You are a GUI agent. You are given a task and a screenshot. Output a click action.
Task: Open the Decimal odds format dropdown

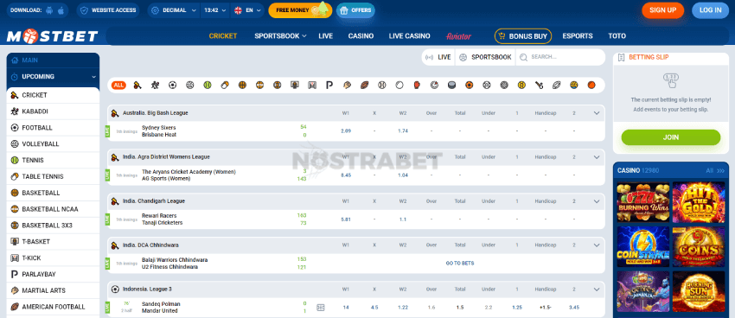[x=174, y=10]
